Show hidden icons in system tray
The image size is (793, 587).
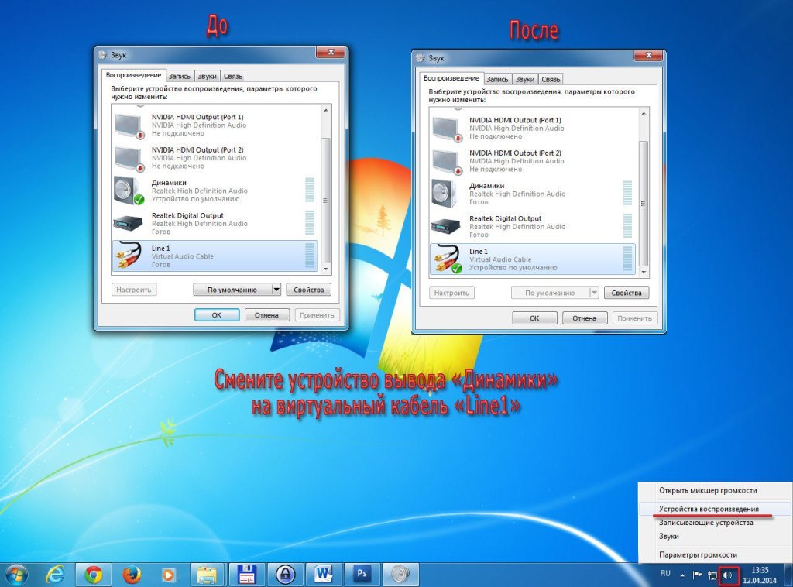pos(682,575)
